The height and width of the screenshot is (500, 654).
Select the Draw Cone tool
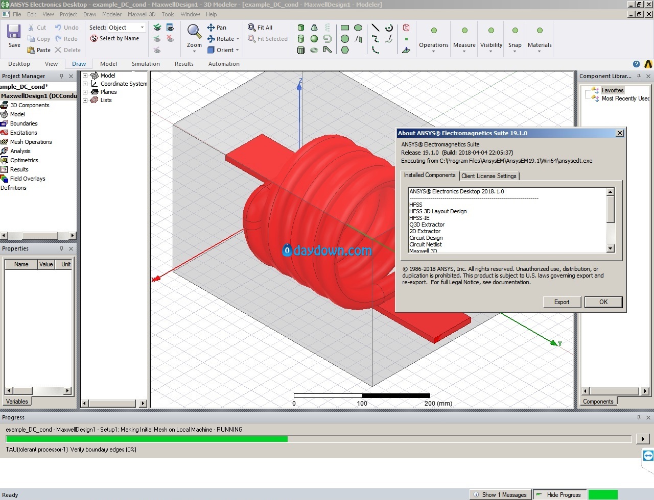[x=314, y=28]
